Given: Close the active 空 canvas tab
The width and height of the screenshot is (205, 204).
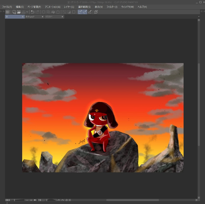Looking at the screenshot, I should 23,17.
